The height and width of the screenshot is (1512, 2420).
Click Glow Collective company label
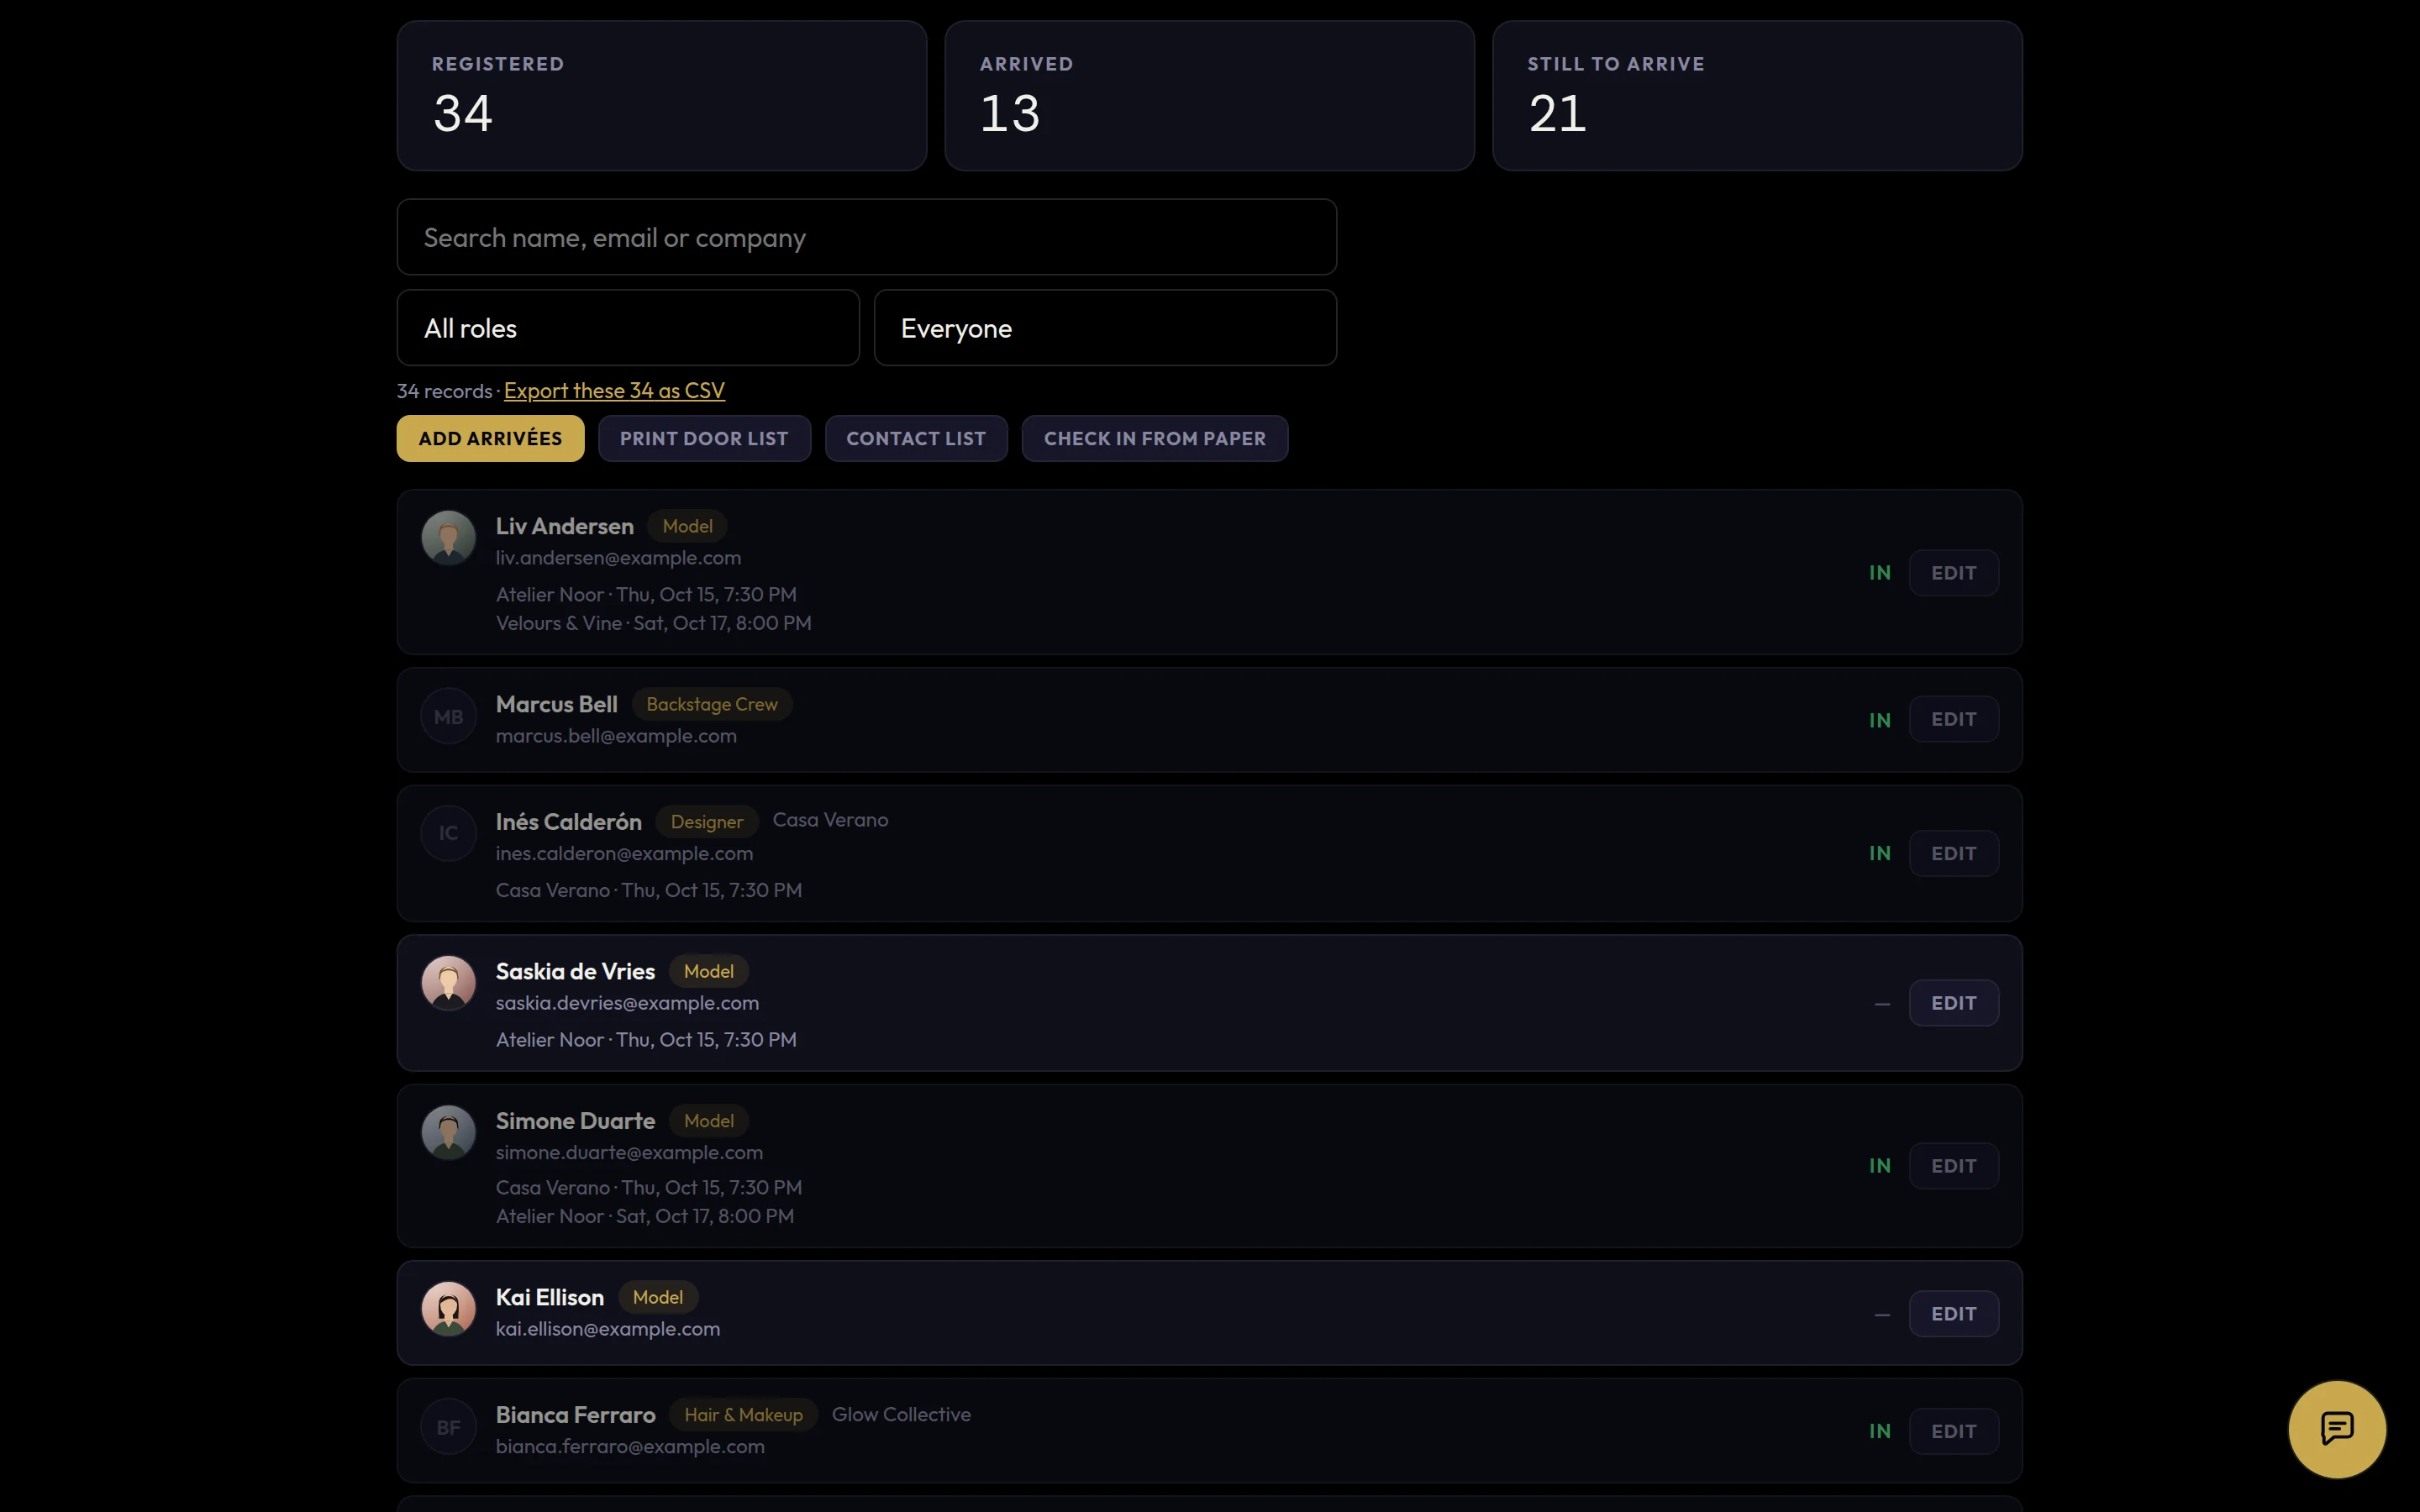(901, 1414)
